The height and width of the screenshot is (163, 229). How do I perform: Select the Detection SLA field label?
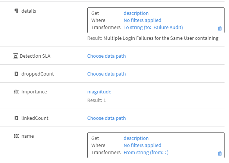tap(35, 56)
